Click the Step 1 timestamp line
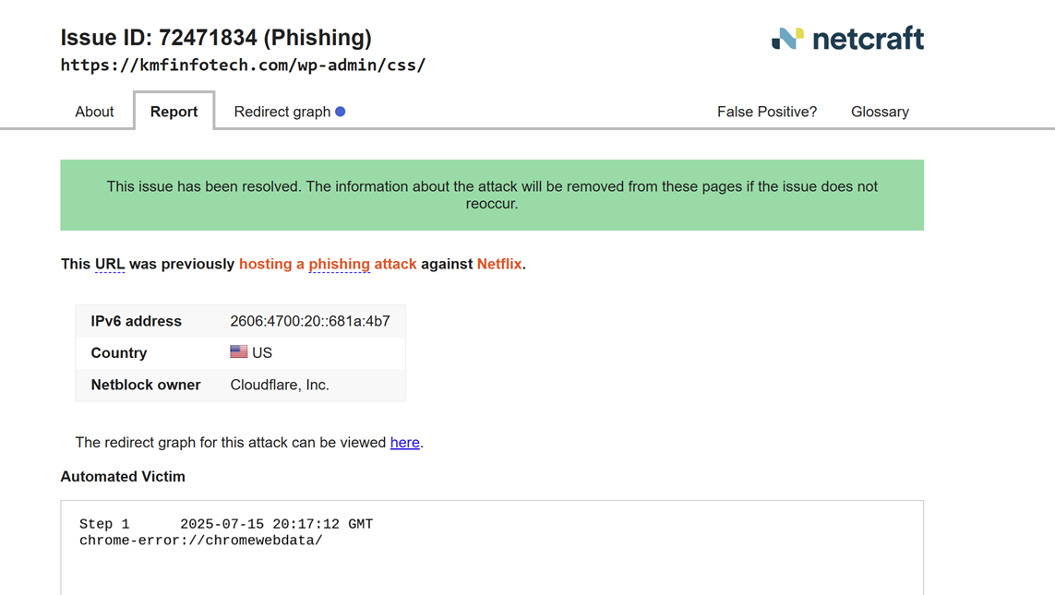This screenshot has width=1055, height=595. point(226,524)
